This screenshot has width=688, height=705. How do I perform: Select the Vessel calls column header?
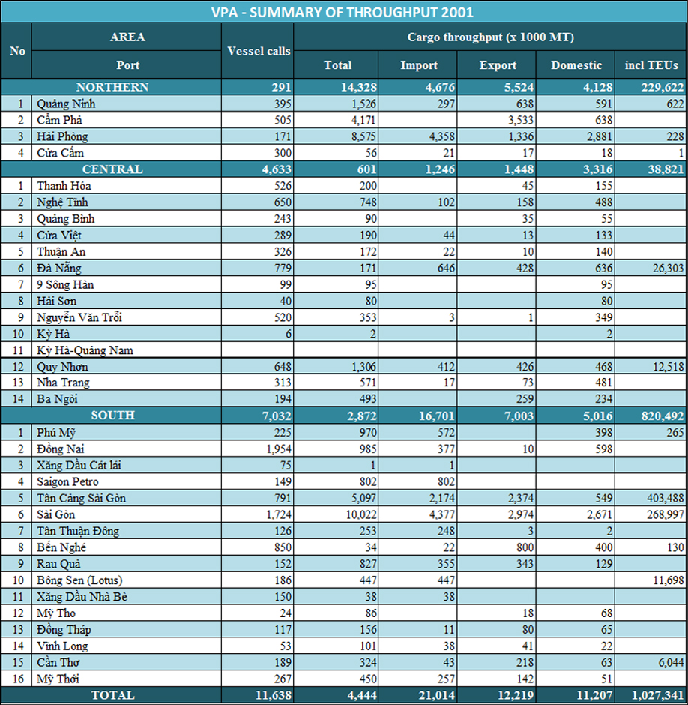coord(258,51)
